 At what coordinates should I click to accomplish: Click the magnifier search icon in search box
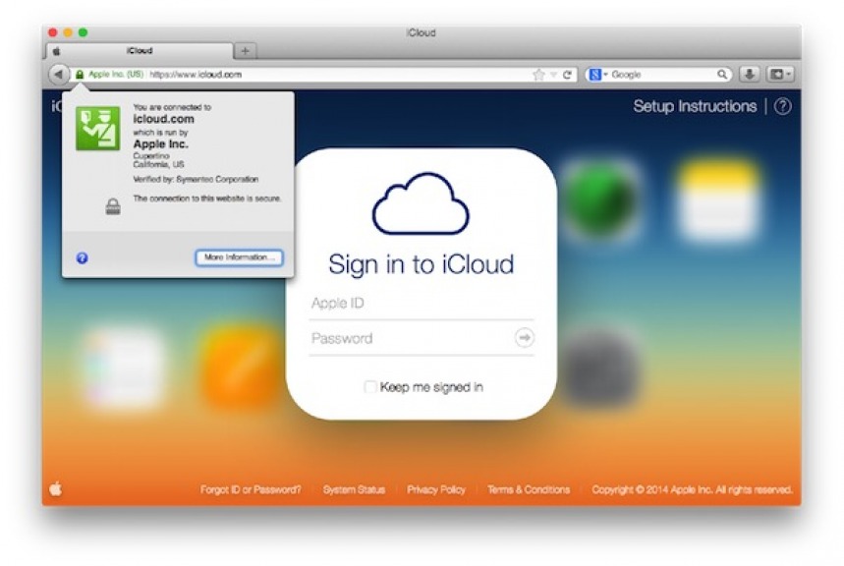click(x=722, y=75)
